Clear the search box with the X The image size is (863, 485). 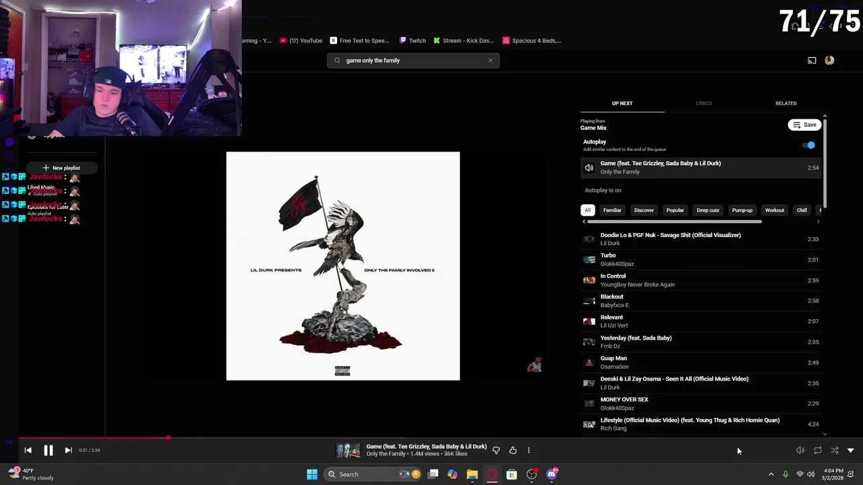point(490,61)
